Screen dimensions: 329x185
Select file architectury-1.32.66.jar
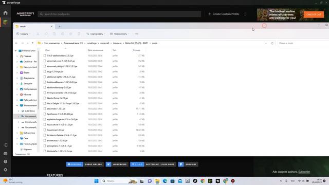click(57, 140)
